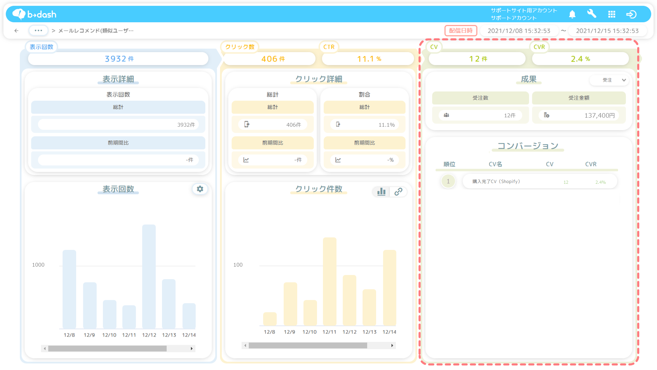
Task: Click the 配信日時 label button
Action: point(461,31)
